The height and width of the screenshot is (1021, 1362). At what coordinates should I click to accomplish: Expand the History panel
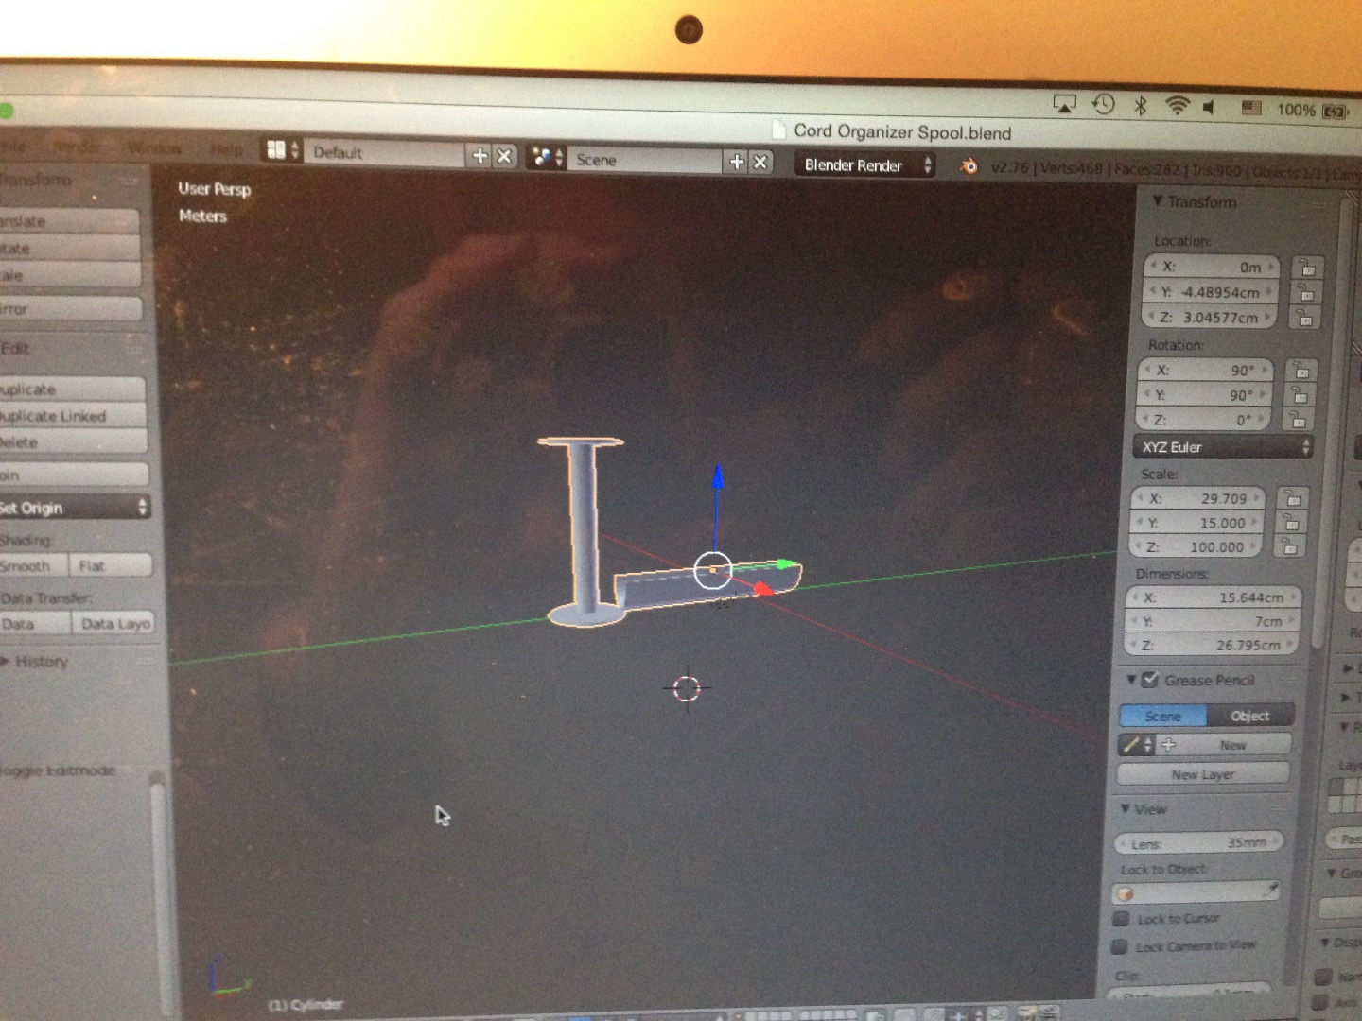(x=6, y=661)
